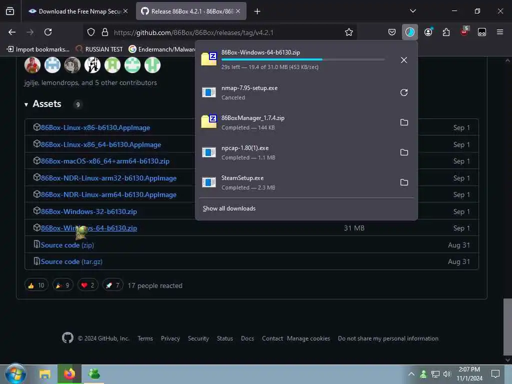The image size is (512, 384).
Task: Open the Security footer link
Action: coord(198,338)
